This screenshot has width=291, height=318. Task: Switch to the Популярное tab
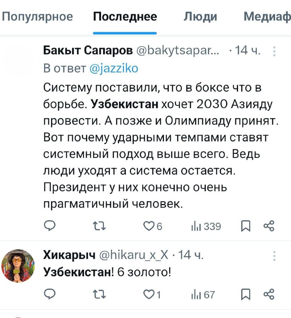coord(37,17)
